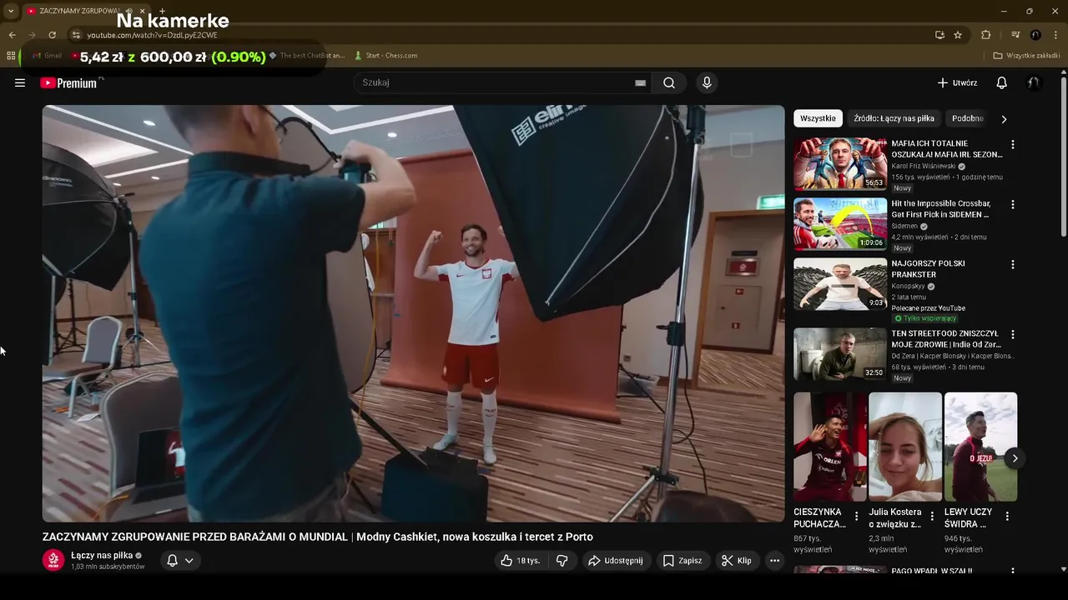Viewport: 1068px width, 600px height.
Task: Open options for CIESZYNKA PUCHACZA short
Action: [856, 517]
